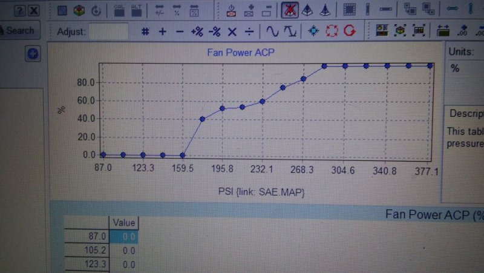The image size is (484, 273).
Task: Click the Value column header
Action: coord(124,222)
